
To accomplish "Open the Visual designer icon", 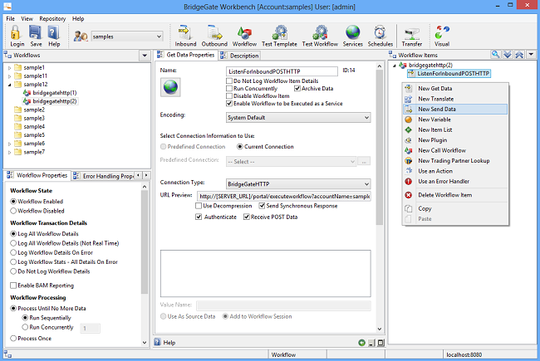I will 442,35.
